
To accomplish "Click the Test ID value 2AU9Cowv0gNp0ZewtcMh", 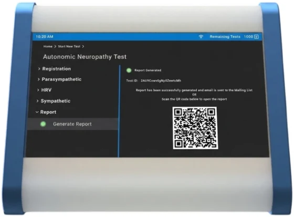I will 161,81.
